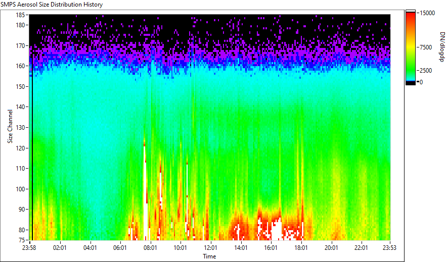Click the 20:01 time axis label
This screenshot has width=447, height=262.
(x=331, y=248)
